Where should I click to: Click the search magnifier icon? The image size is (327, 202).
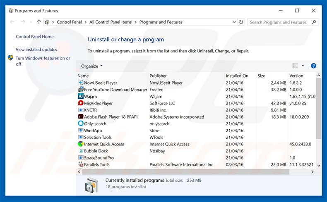pos(314,22)
